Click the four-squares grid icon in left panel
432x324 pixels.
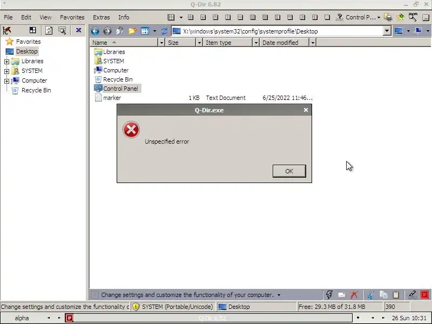coord(33,30)
